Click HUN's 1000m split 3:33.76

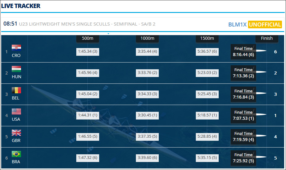click(x=147, y=73)
